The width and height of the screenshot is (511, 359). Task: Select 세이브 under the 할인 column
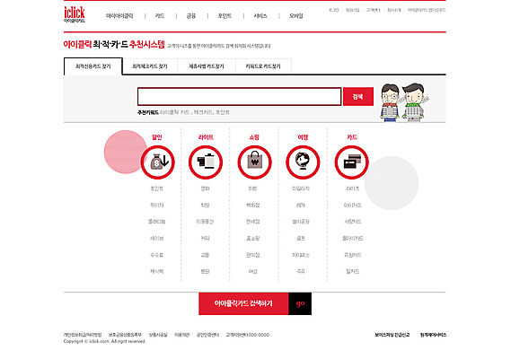[x=157, y=238]
